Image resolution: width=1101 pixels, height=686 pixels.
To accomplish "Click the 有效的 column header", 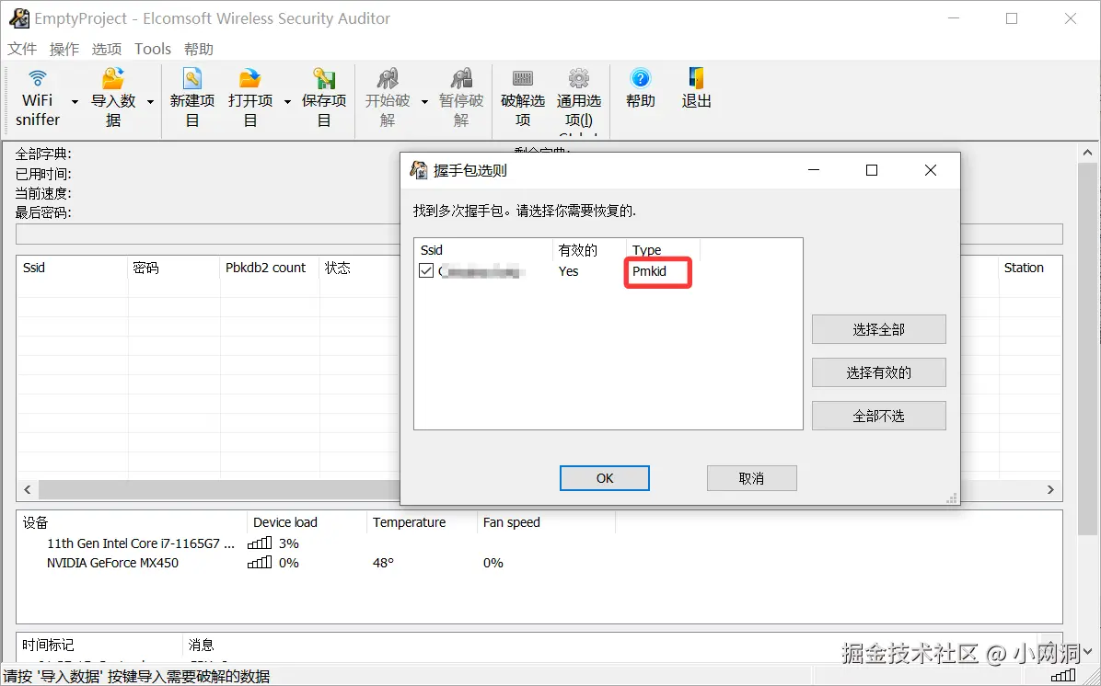I will tap(589, 250).
